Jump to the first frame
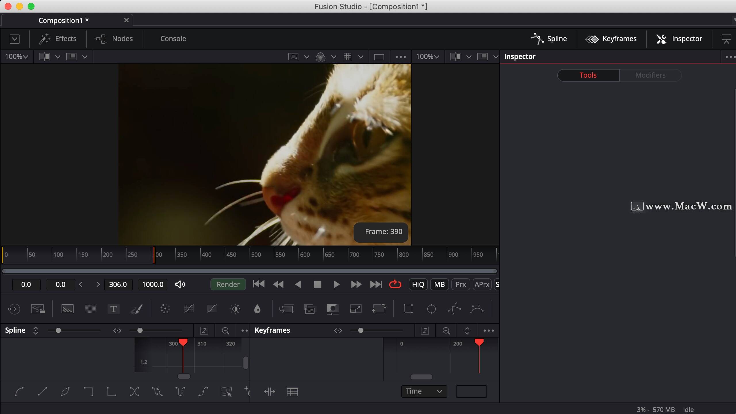 [x=258, y=284]
